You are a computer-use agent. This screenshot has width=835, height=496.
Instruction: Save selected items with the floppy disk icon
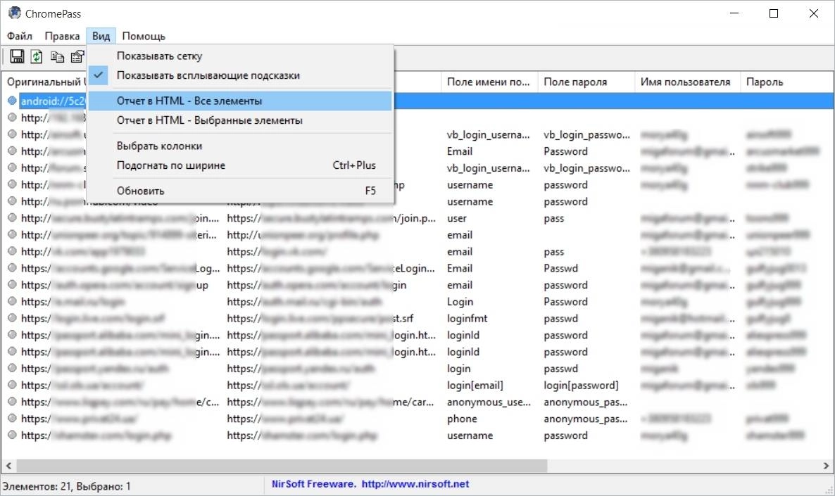tap(17, 56)
